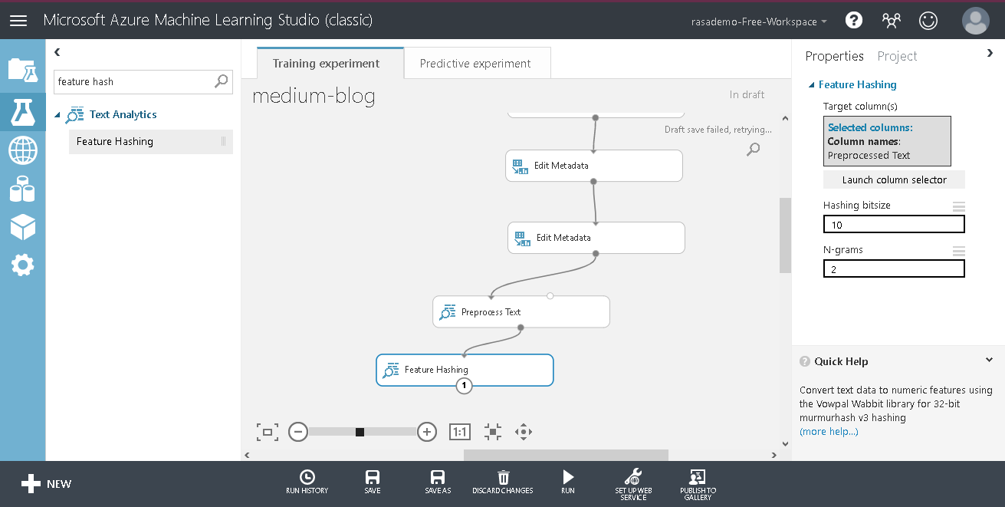Open the user account avatar
Screen dimensions: 1005x507
click(976, 21)
